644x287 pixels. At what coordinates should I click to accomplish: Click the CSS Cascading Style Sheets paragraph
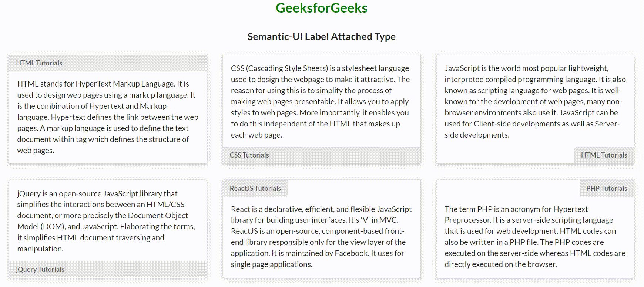coord(320,101)
